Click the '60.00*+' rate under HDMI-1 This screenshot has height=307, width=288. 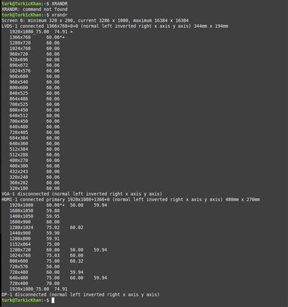click(55, 205)
